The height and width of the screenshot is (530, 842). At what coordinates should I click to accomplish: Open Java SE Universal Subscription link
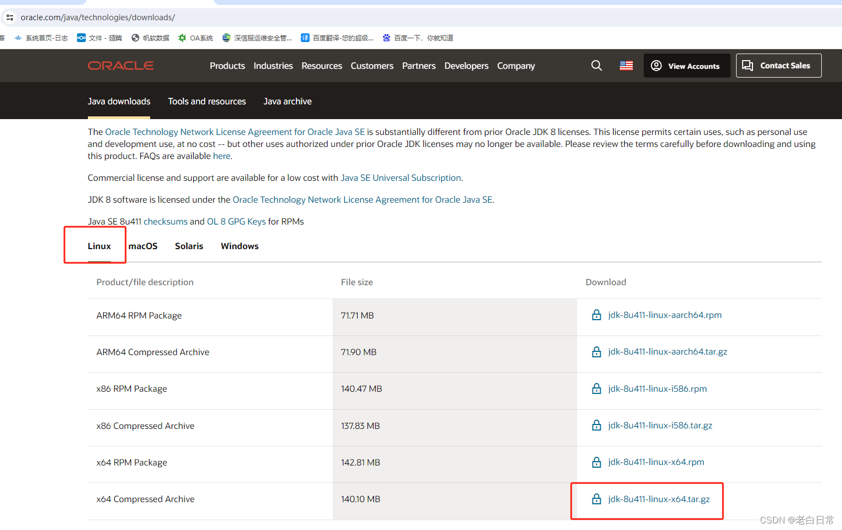[401, 178]
